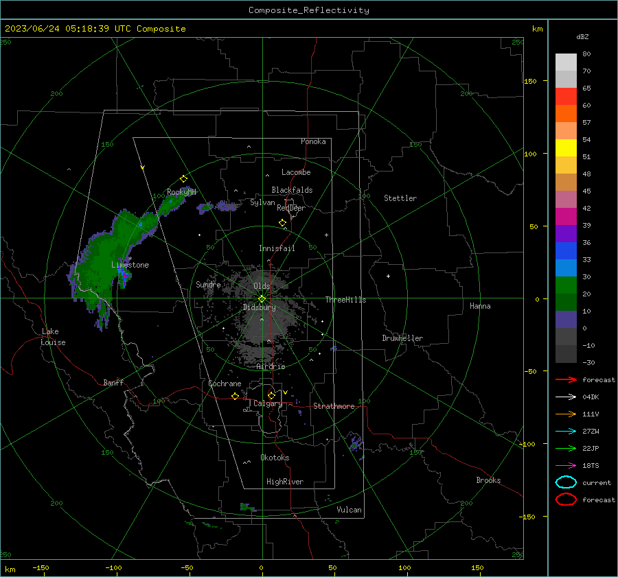Click the orange 57–60 dBZ swatch
Viewport: 618px width, 577px height.
pyautogui.click(x=566, y=114)
